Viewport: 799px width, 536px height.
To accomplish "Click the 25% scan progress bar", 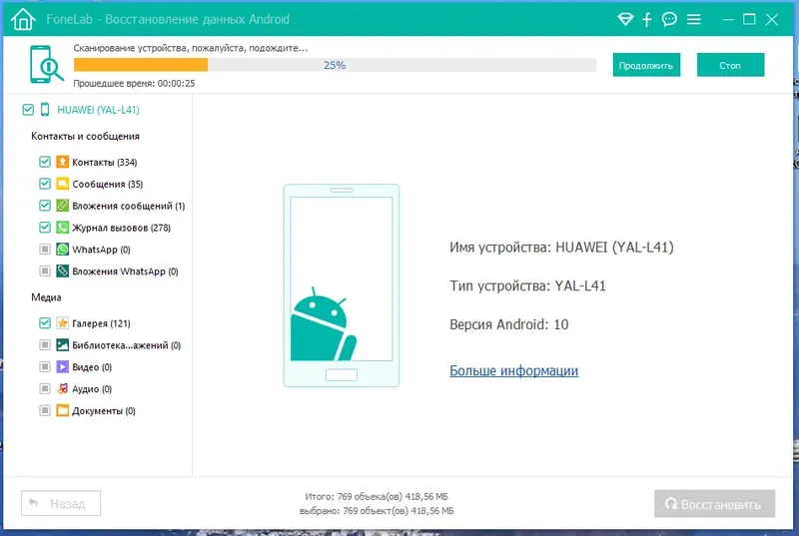I will [x=335, y=65].
